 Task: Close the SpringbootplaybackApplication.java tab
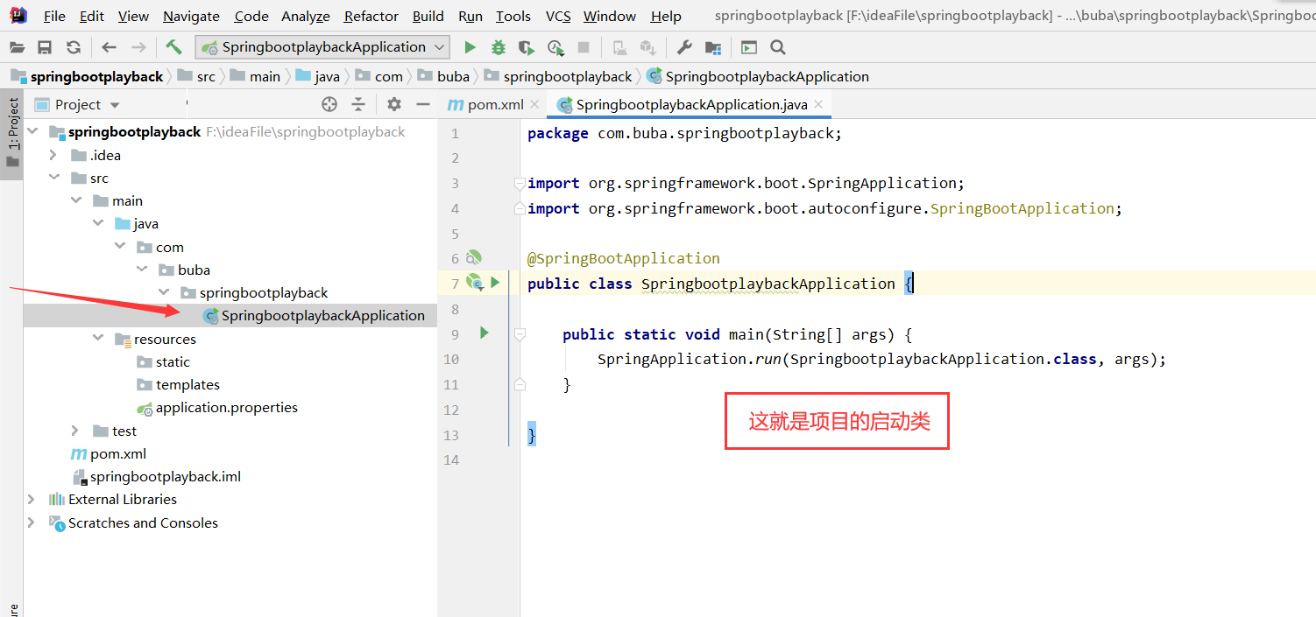point(818,104)
